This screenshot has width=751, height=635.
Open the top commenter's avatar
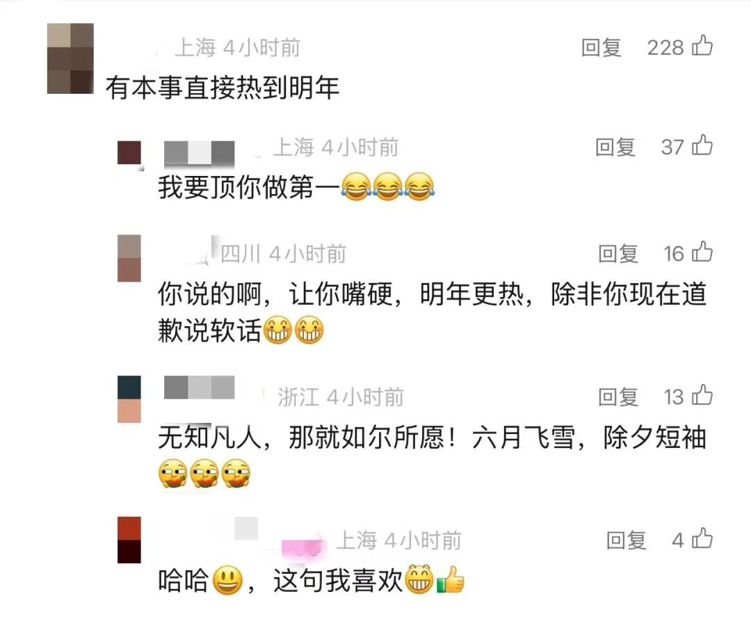(x=70, y=58)
